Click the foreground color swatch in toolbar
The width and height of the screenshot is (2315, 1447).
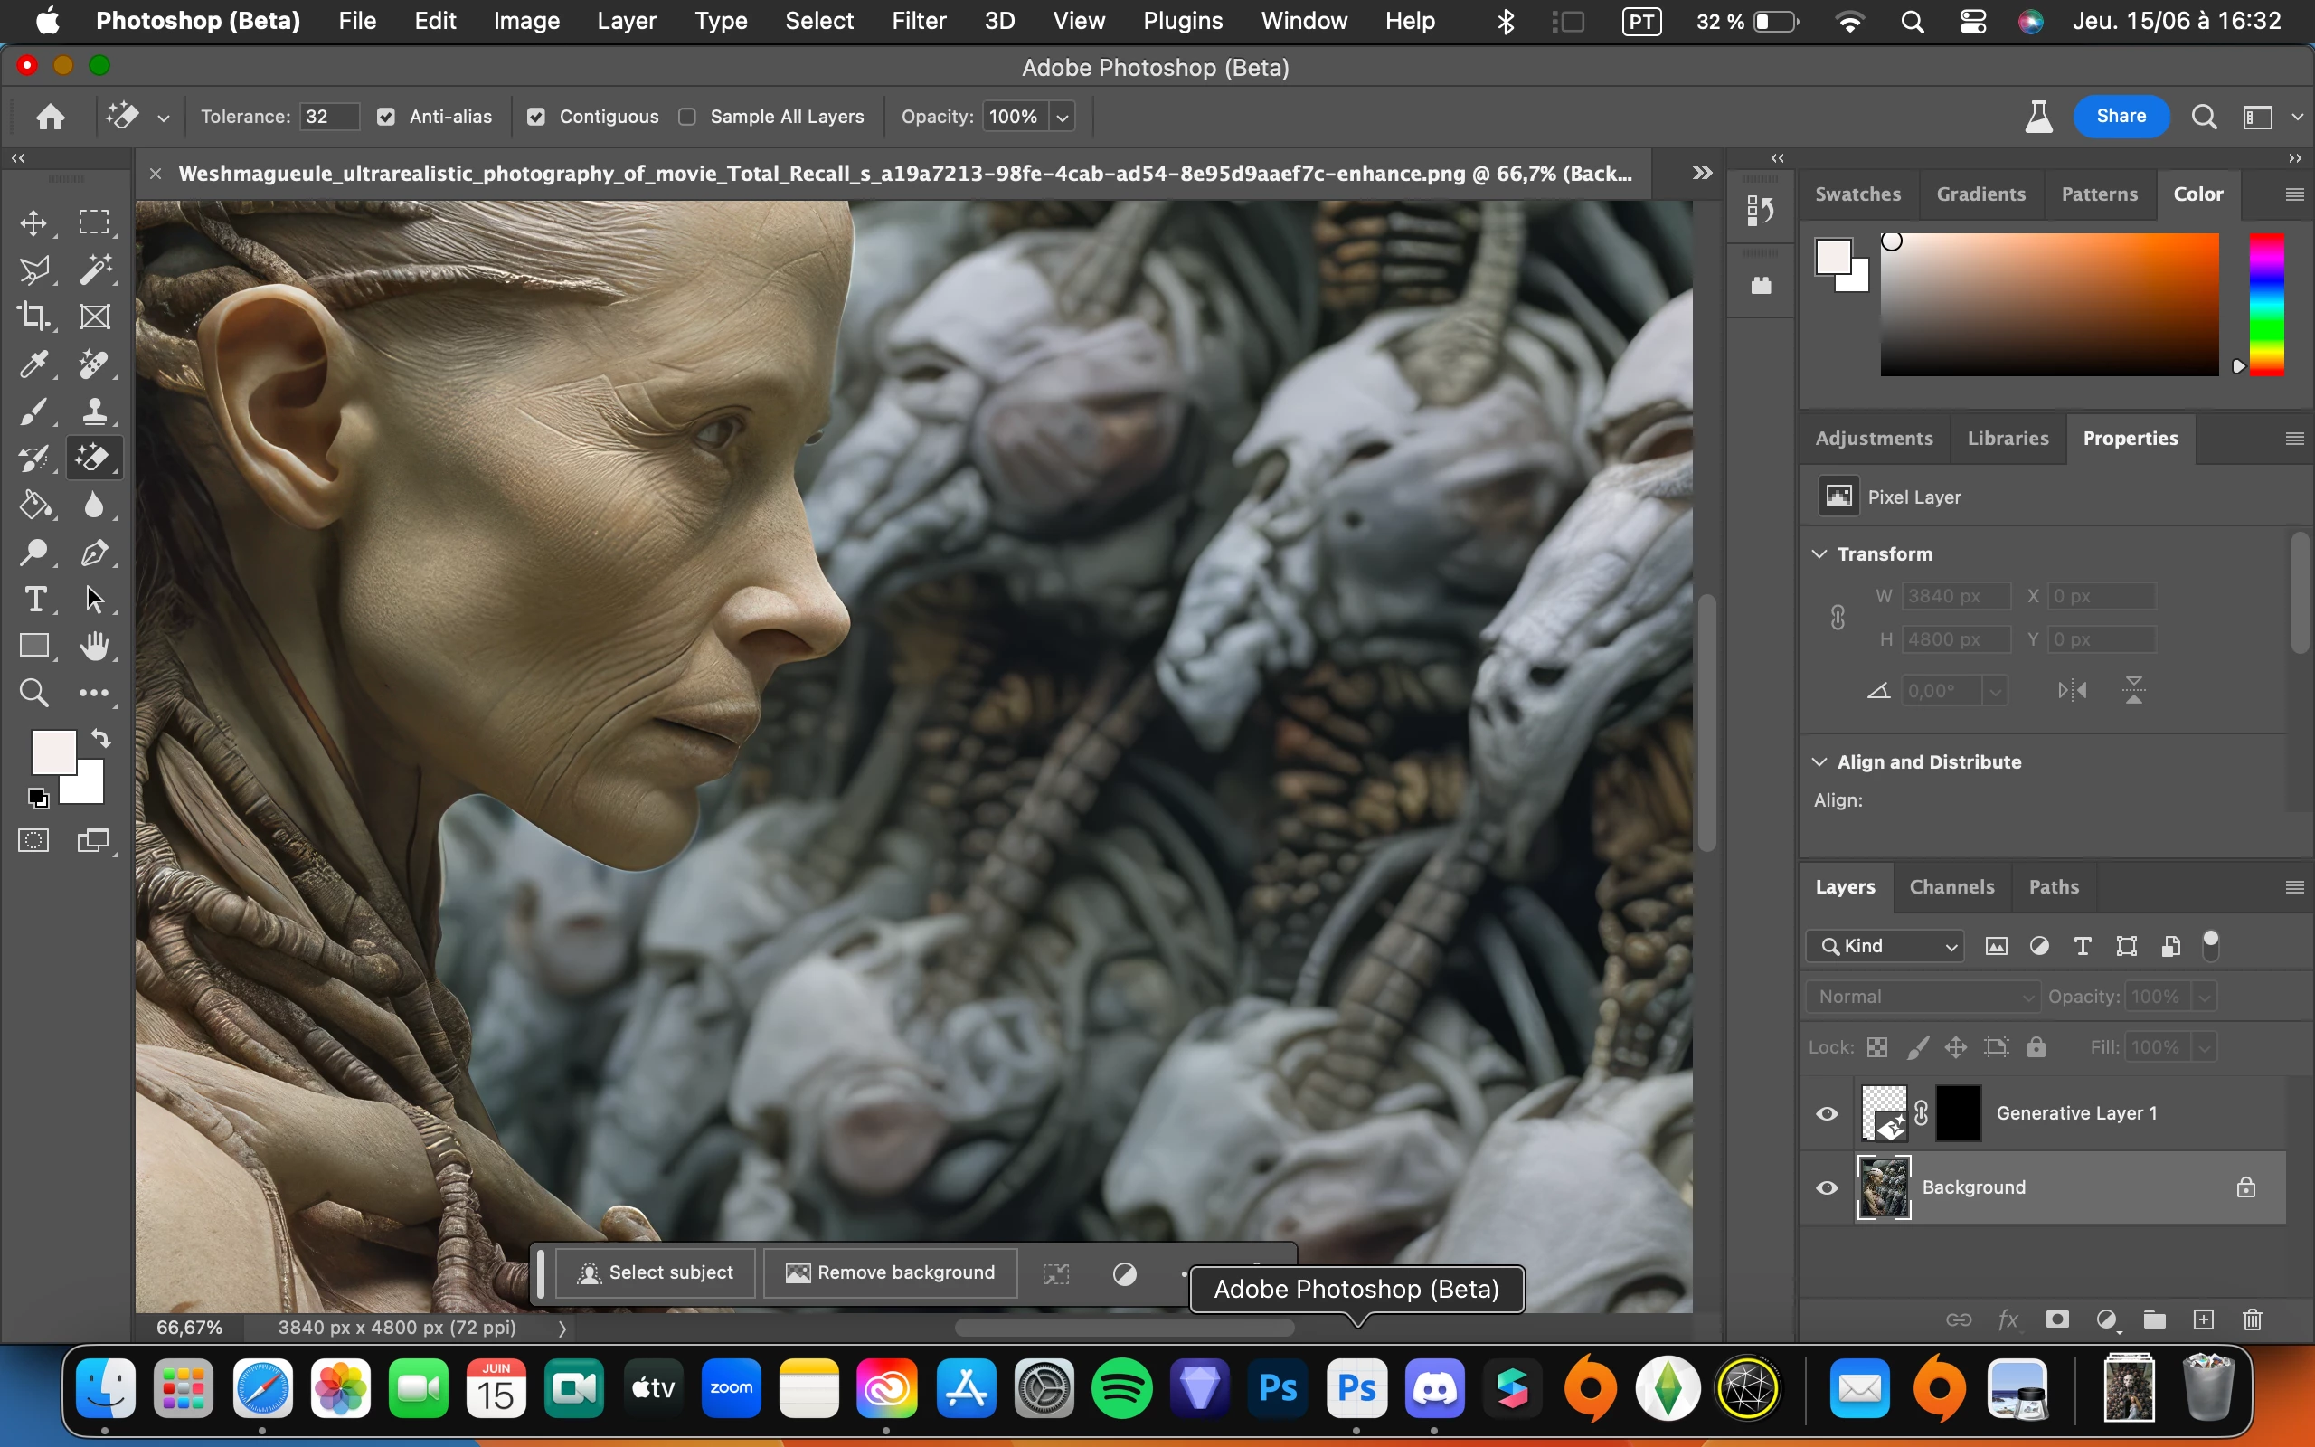click(x=52, y=752)
